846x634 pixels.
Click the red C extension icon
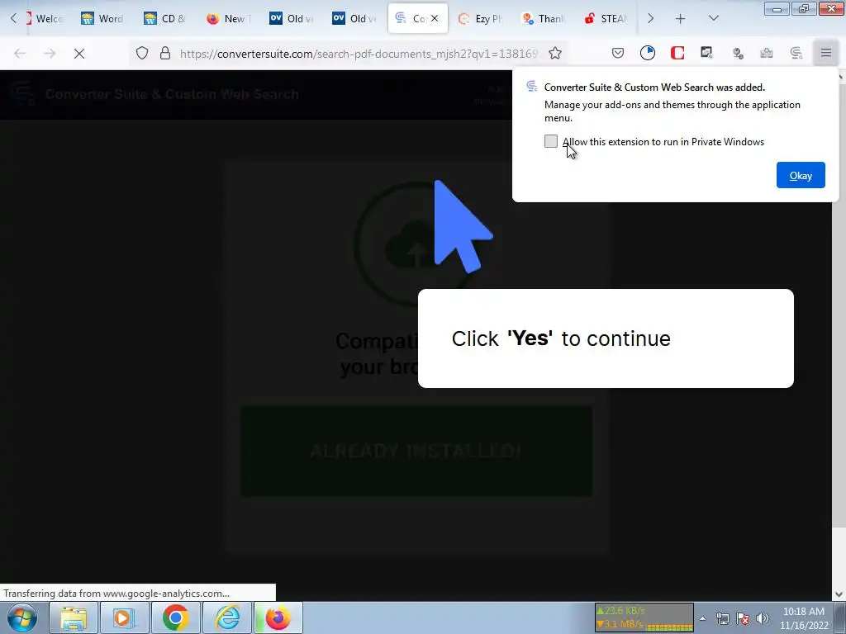click(677, 53)
